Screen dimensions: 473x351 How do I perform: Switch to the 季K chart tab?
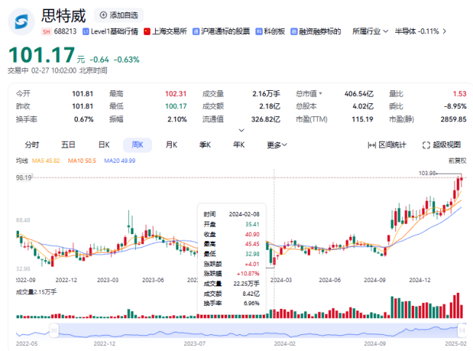click(x=205, y=145)
